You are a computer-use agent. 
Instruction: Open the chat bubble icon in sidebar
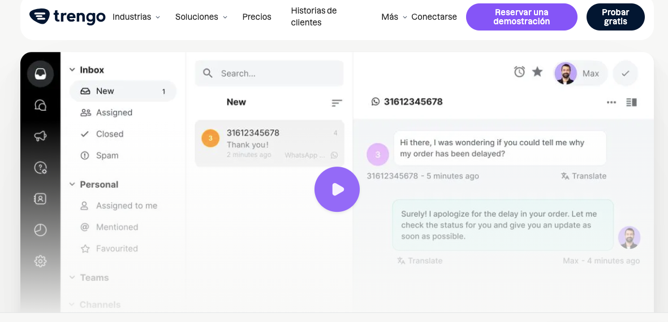(x=41, y=105)
